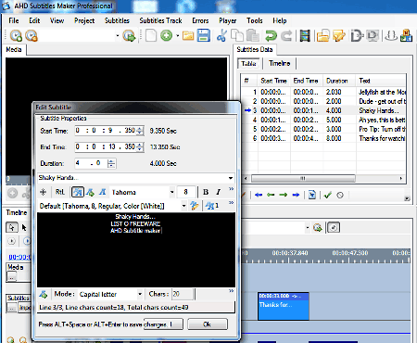Toggle RtL text direction
The image size is (417, 343).
tap(60, 192)
